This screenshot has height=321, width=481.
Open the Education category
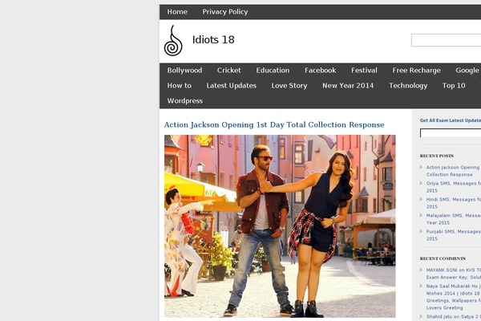tap(273, 71)
